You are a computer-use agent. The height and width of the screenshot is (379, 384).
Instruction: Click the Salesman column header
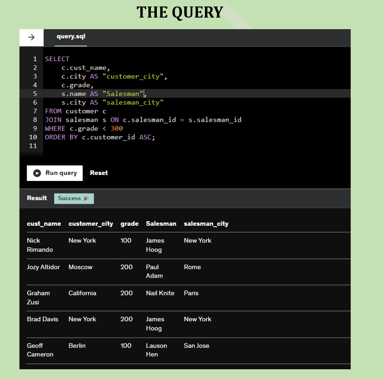click(x=161, y=224)
